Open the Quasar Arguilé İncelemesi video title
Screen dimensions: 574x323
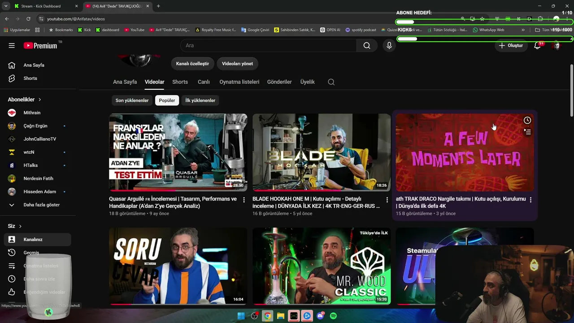click(x=173, y=202)
